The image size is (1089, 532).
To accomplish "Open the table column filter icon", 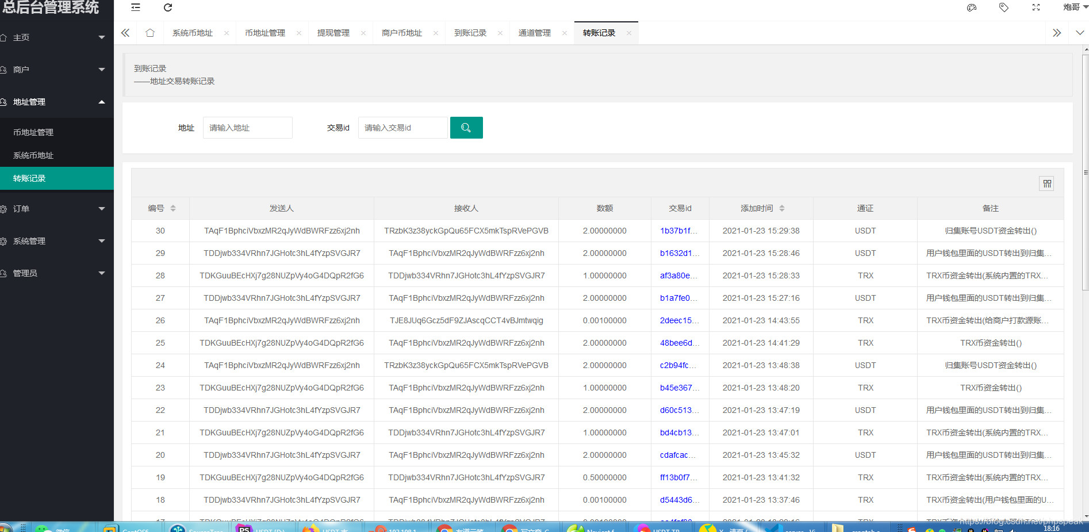I will [x=1047, y=183].
